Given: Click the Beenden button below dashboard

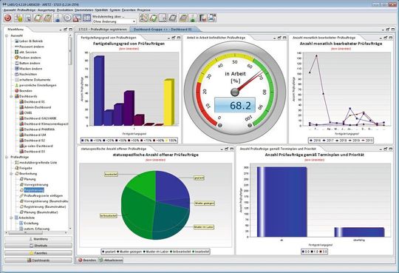Looking at the screenshot, I should point(86,260).
